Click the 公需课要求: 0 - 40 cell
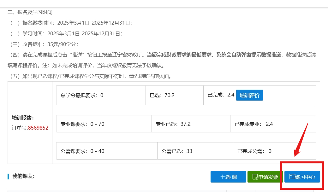The width and height of the screenshot is (328, 192). pos(82,151)
